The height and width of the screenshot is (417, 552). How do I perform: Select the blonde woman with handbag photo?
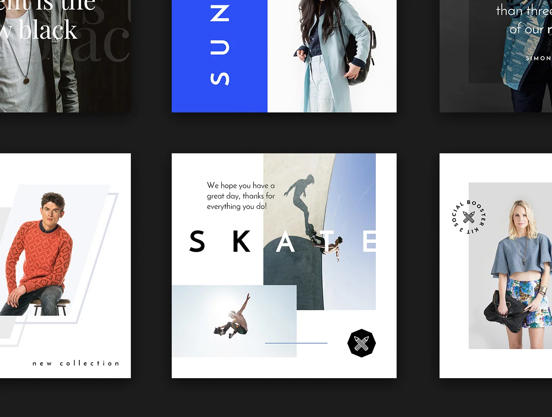[510, 266]
